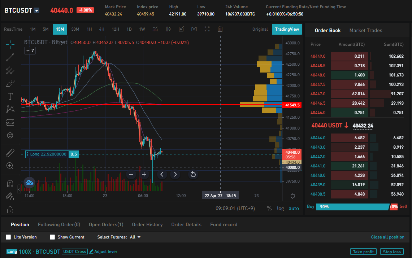Select the 1H chart interval
This screenshot has width=412, height=258.
[89, 29]
